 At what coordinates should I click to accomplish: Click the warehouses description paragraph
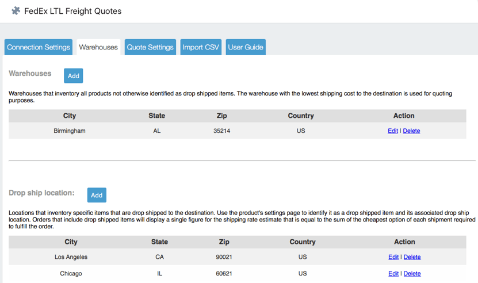tap(231, 97)
